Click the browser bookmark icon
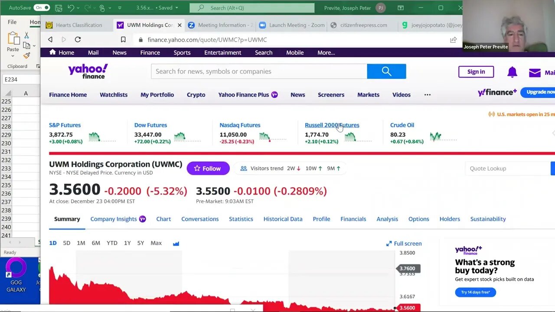 pyautogui.click(x=123, y=39)
